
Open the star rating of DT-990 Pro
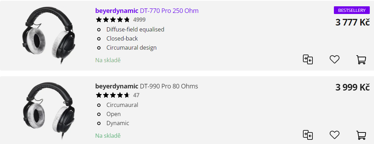(113, 95)
